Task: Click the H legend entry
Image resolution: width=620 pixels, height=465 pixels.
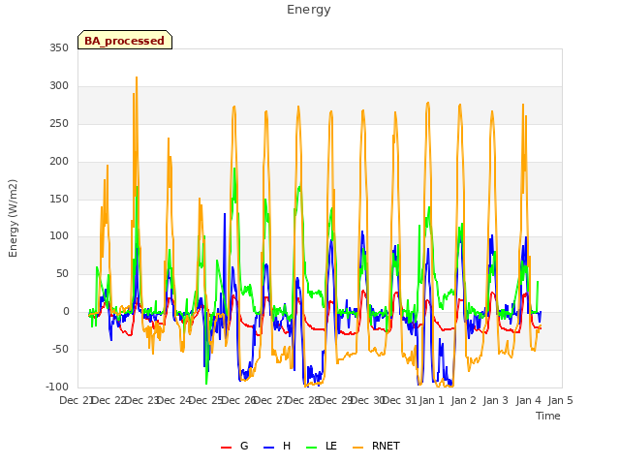Action: (277, 446)
